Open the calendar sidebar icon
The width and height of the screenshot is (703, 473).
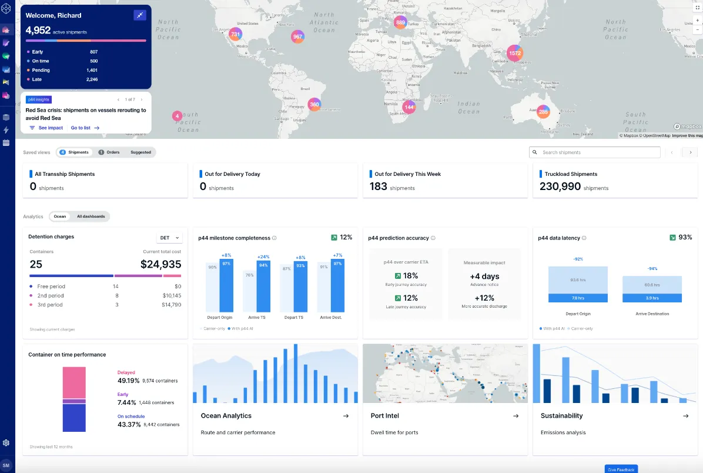(x=6, y=143)
